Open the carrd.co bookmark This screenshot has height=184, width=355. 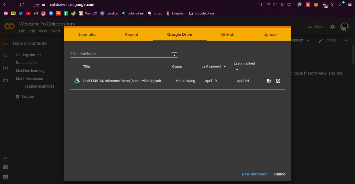[x=109, y=13]
